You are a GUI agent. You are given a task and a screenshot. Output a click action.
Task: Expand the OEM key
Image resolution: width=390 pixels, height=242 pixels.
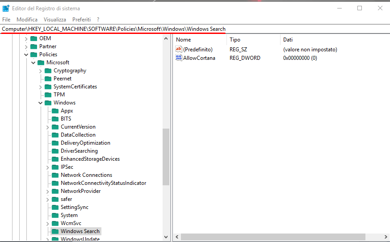pyautogui.click(x=26, y=39)
